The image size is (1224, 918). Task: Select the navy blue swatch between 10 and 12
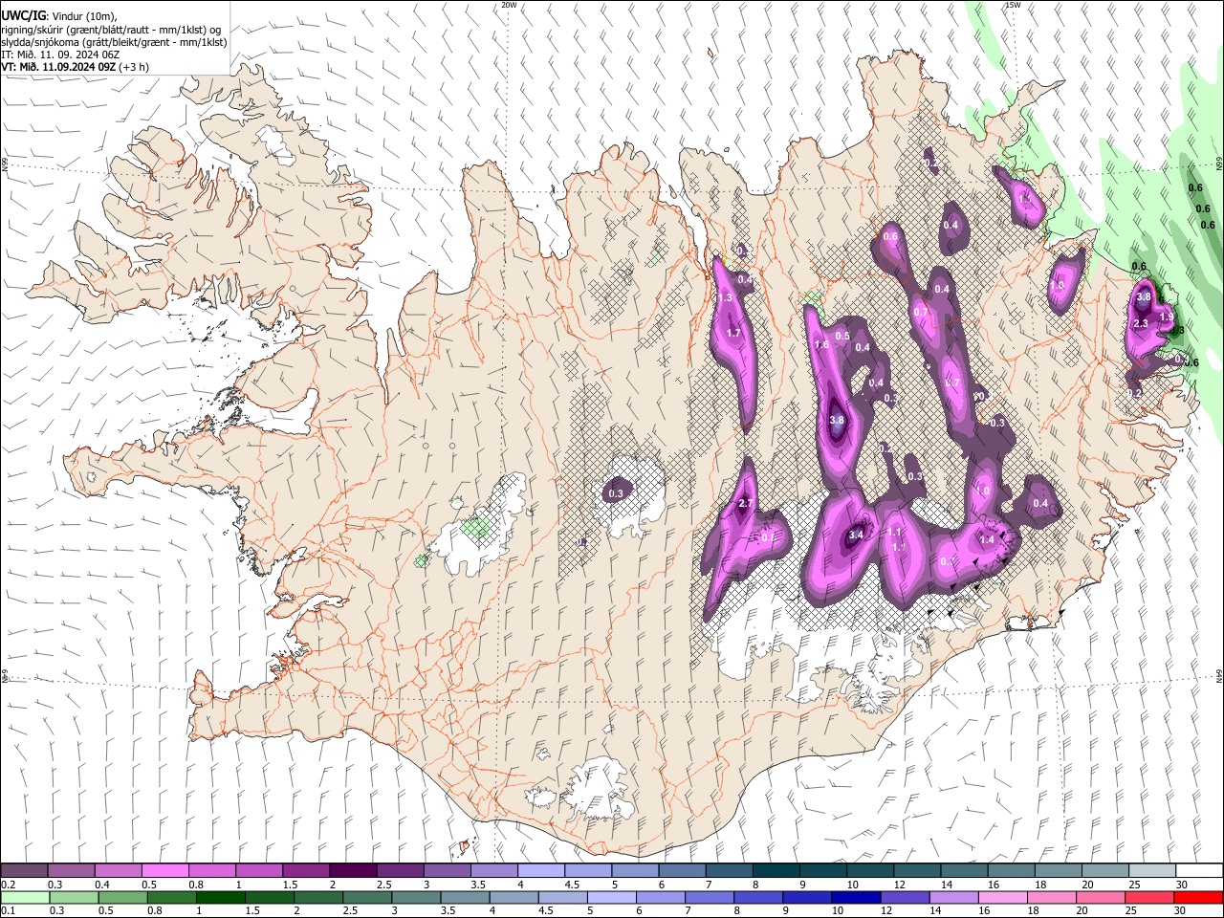click(x=857, y=897)
